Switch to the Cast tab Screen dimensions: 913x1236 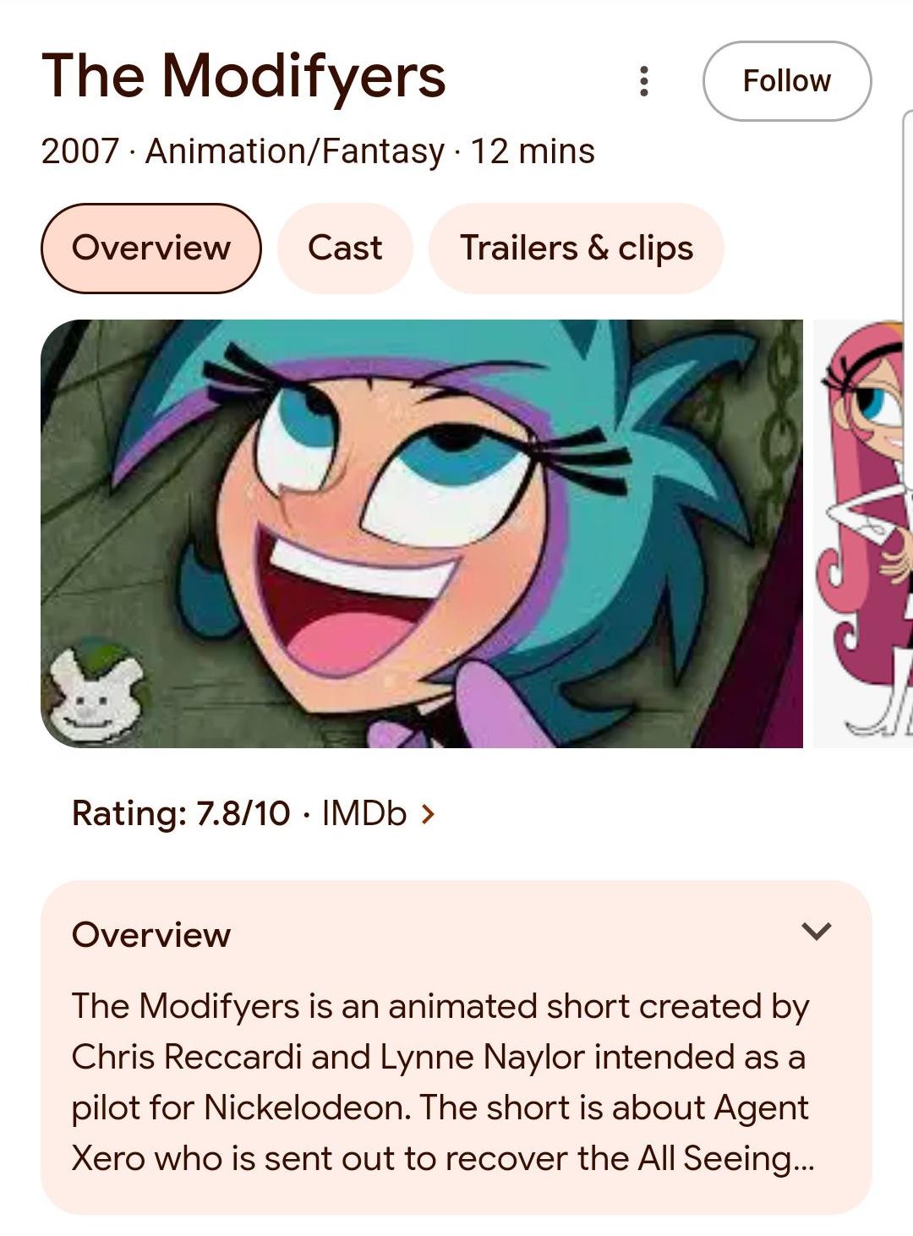coord(345,249)
